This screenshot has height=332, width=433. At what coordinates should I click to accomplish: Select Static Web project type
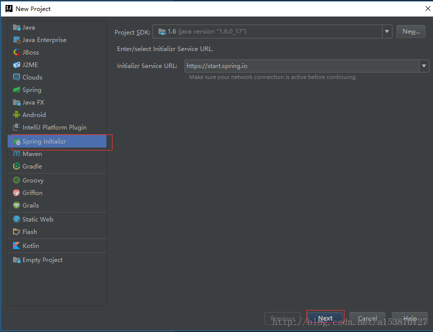click(57, 219)
